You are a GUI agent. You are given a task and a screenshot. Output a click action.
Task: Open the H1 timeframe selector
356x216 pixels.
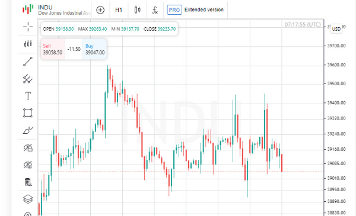[x=119, y=10]
